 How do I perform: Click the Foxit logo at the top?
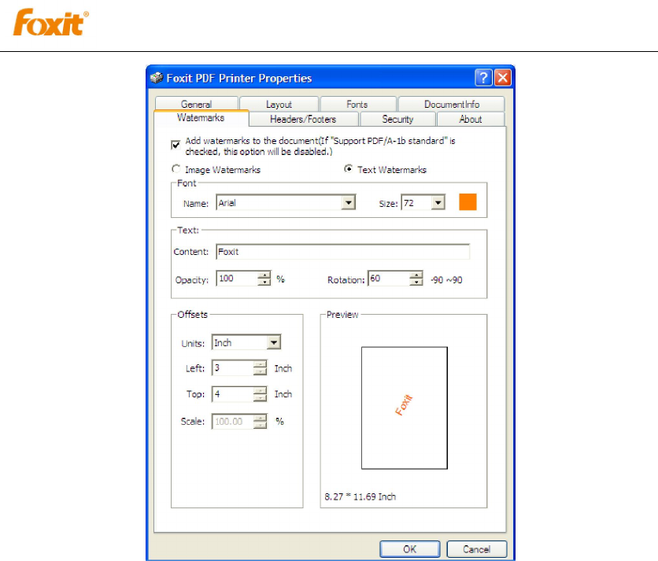[x=51, y=22]
